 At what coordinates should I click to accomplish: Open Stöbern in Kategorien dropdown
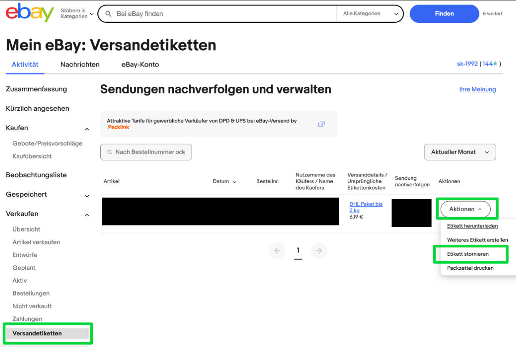coord(77,13)
